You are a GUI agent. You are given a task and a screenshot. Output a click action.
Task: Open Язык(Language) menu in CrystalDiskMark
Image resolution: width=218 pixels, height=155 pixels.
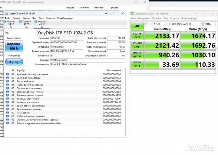point(189,19)
